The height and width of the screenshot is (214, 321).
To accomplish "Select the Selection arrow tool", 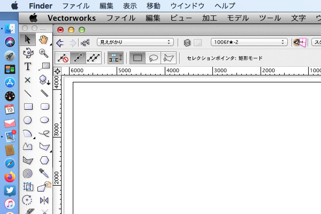I will coord(28,40).
